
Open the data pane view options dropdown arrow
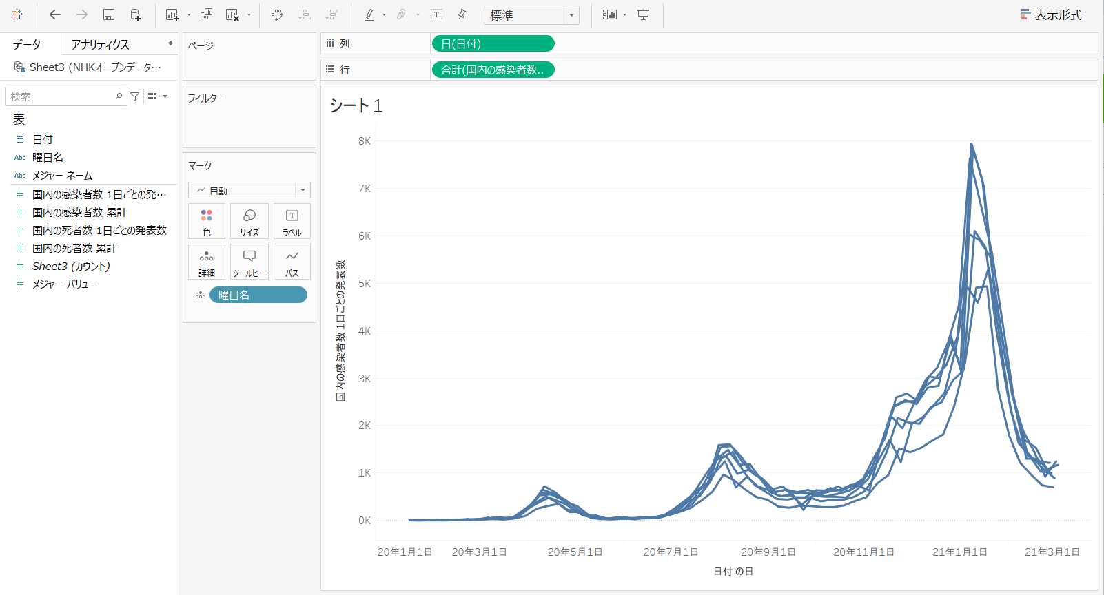pos(165,96)
